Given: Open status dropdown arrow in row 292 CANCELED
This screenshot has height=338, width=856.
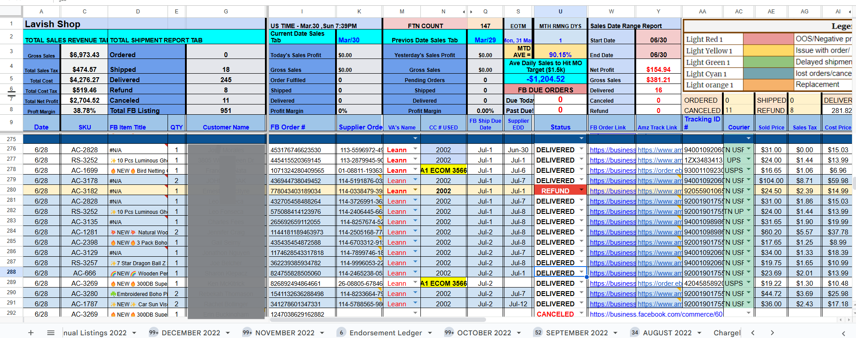Looking at the screenshot, I should [x=581, y=313].
